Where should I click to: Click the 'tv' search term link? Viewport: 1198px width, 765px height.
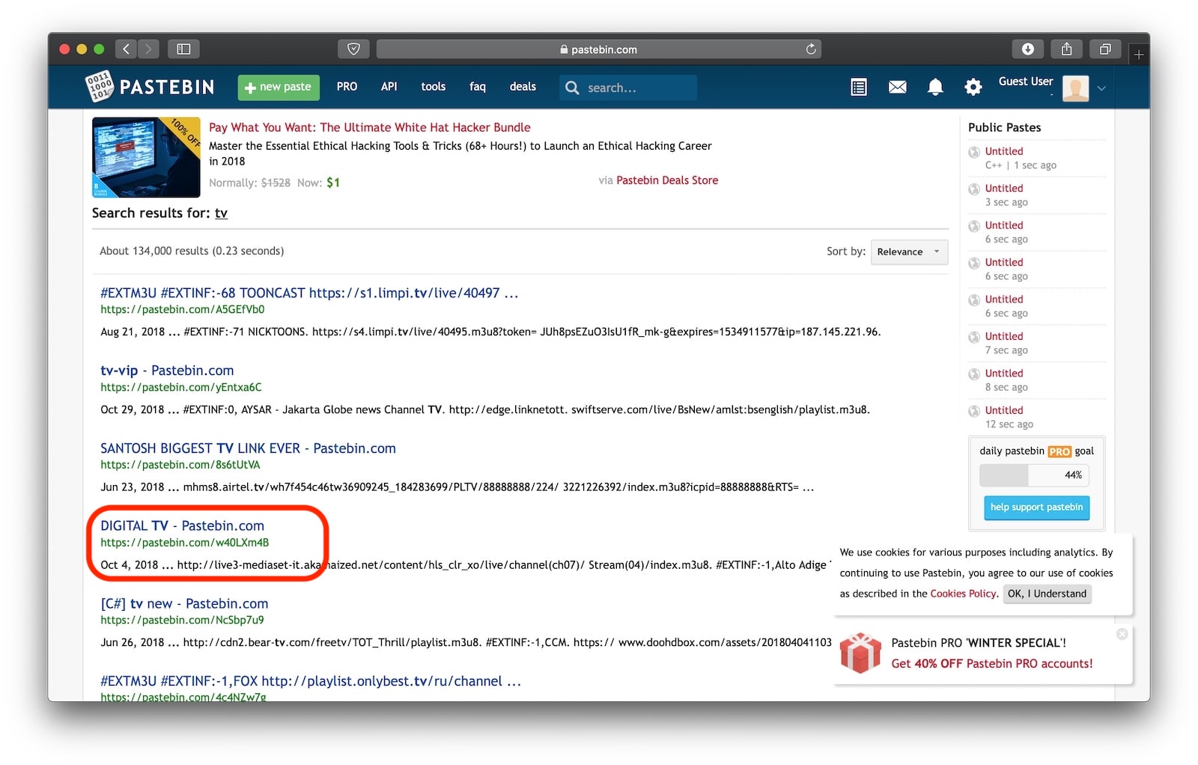coord(221,213)
